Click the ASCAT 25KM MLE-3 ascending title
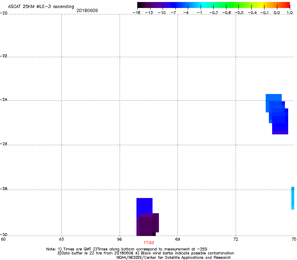Image resolution: width=297 pixels, height=260 pixels. (41, 7)
